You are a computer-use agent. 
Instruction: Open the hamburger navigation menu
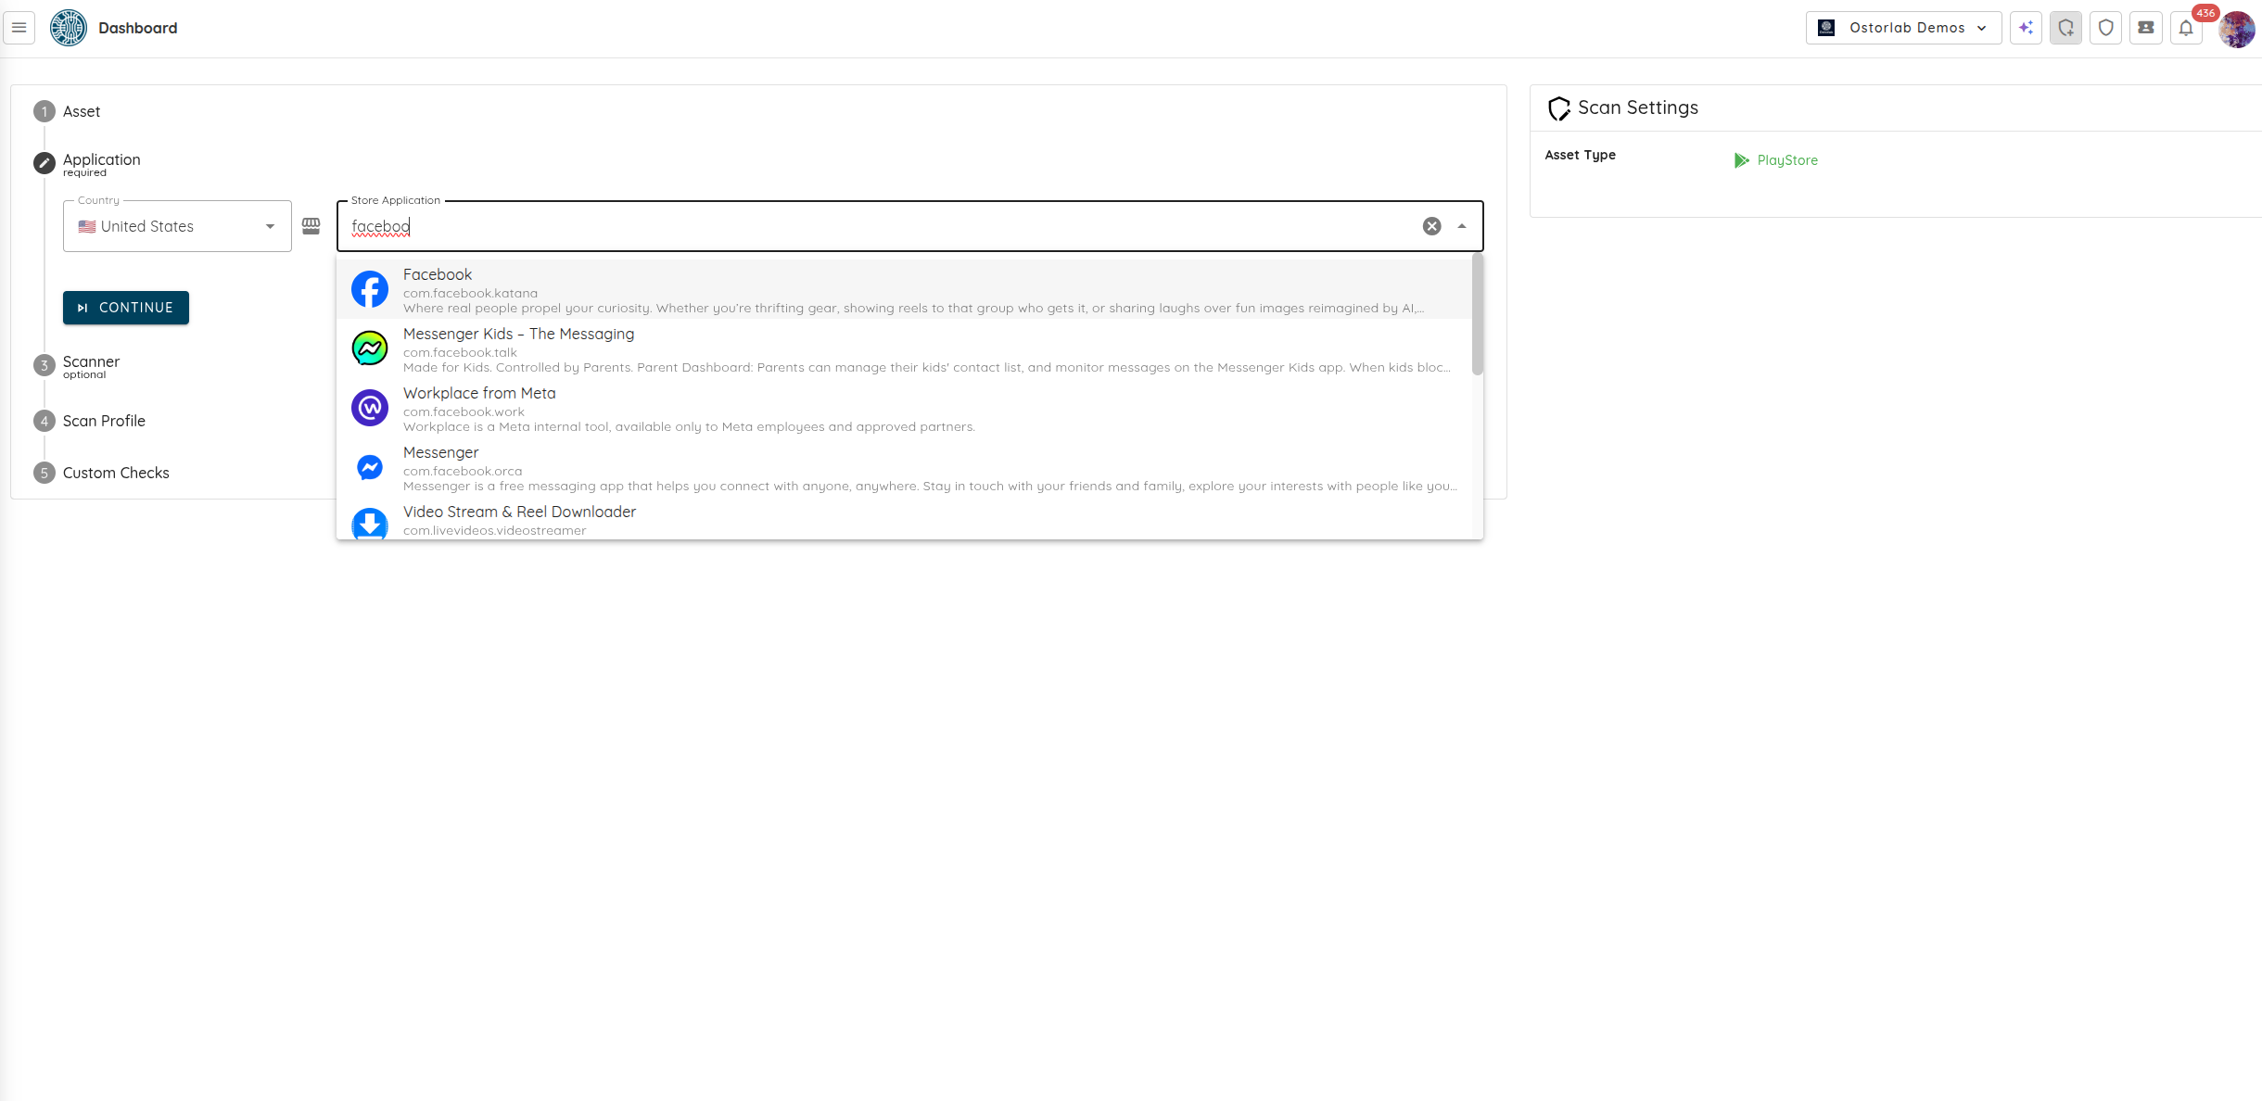[x=19, y=27]
